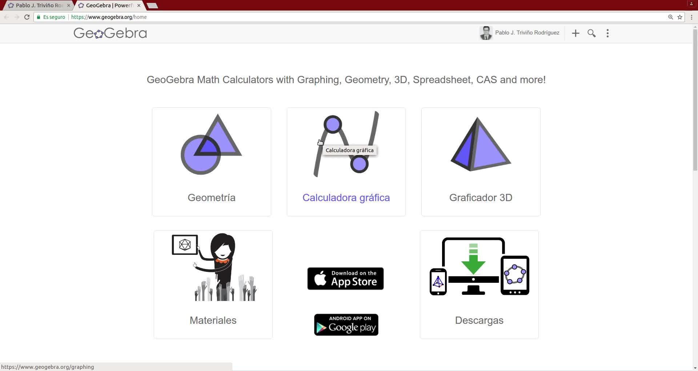This screenshot has width=698, height=371.
Task: Click the GeoGebra logo in the header
Action: [x=110, y=33]
